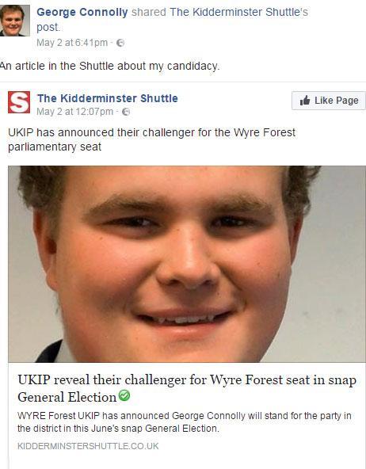
Task: Click the May 2 at 12:07pm timestamp
Action: point(75,112)
